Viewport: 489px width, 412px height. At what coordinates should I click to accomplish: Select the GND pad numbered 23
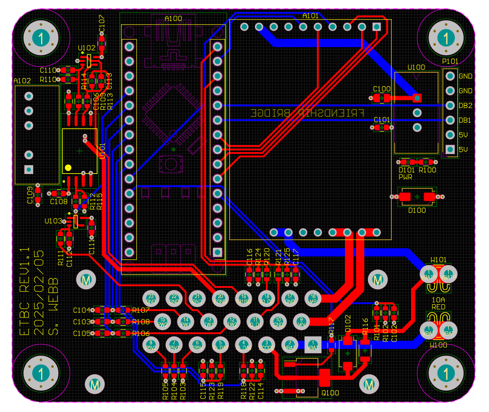coord(150,299)
